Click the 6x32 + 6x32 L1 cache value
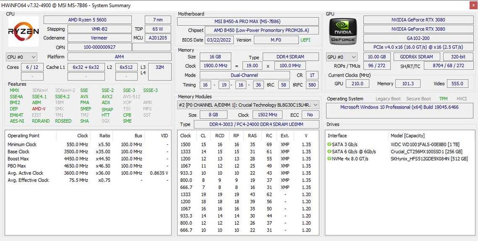 point(86,67)
